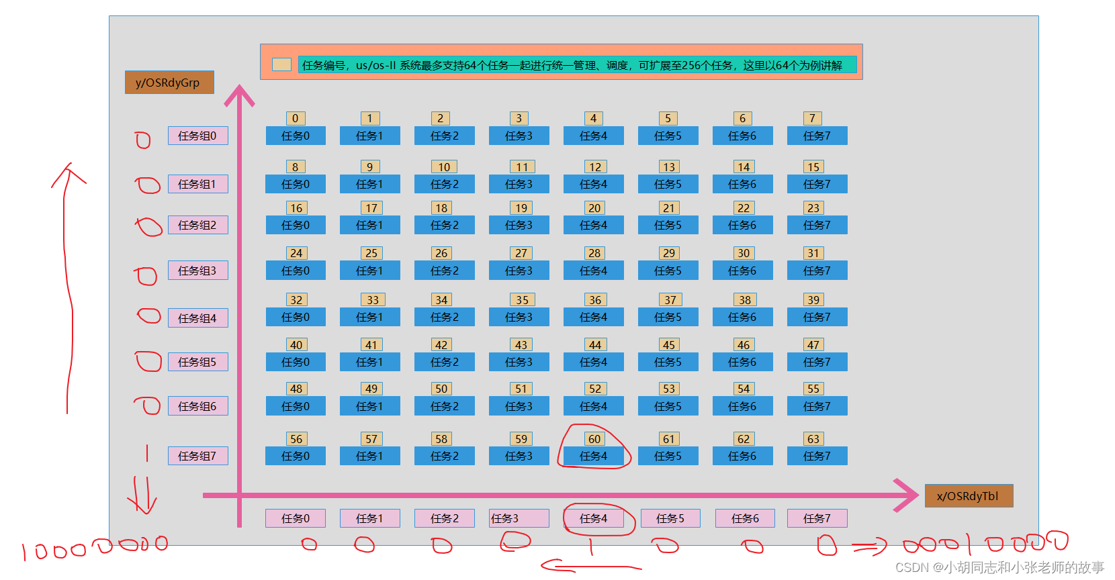Image resolution: width=1115 pixels, height=580 pixels.
Task: Click task number tag 31
Action: click(x=813, y=253)
